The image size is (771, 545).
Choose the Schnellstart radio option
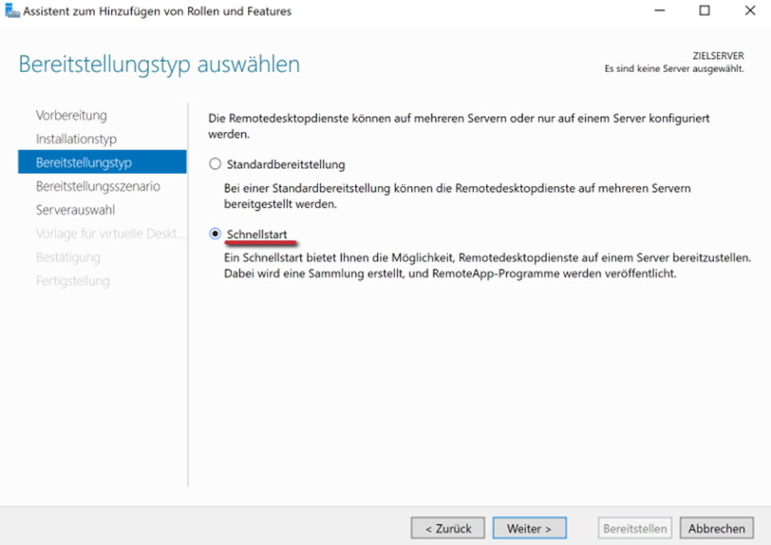215,234
